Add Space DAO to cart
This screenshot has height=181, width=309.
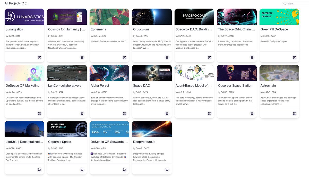(x=167, y=113)
